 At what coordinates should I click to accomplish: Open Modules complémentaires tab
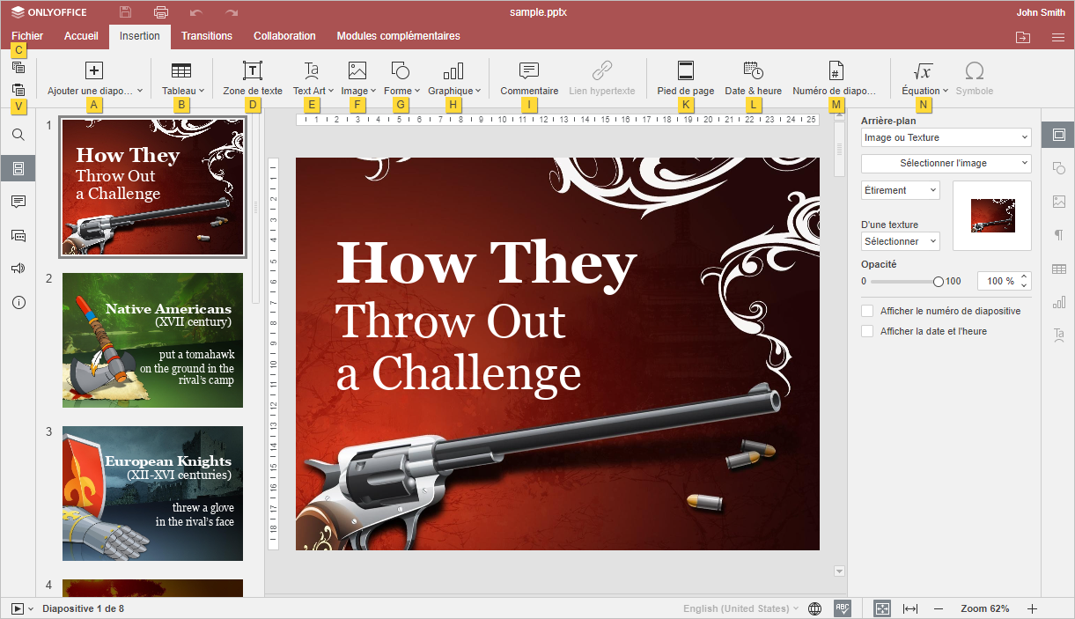click(x=398, y=36)
